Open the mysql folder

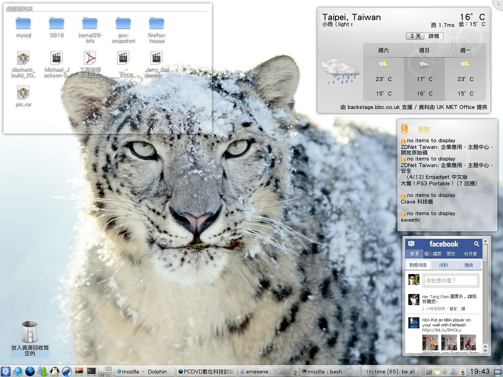click(23, 24)
